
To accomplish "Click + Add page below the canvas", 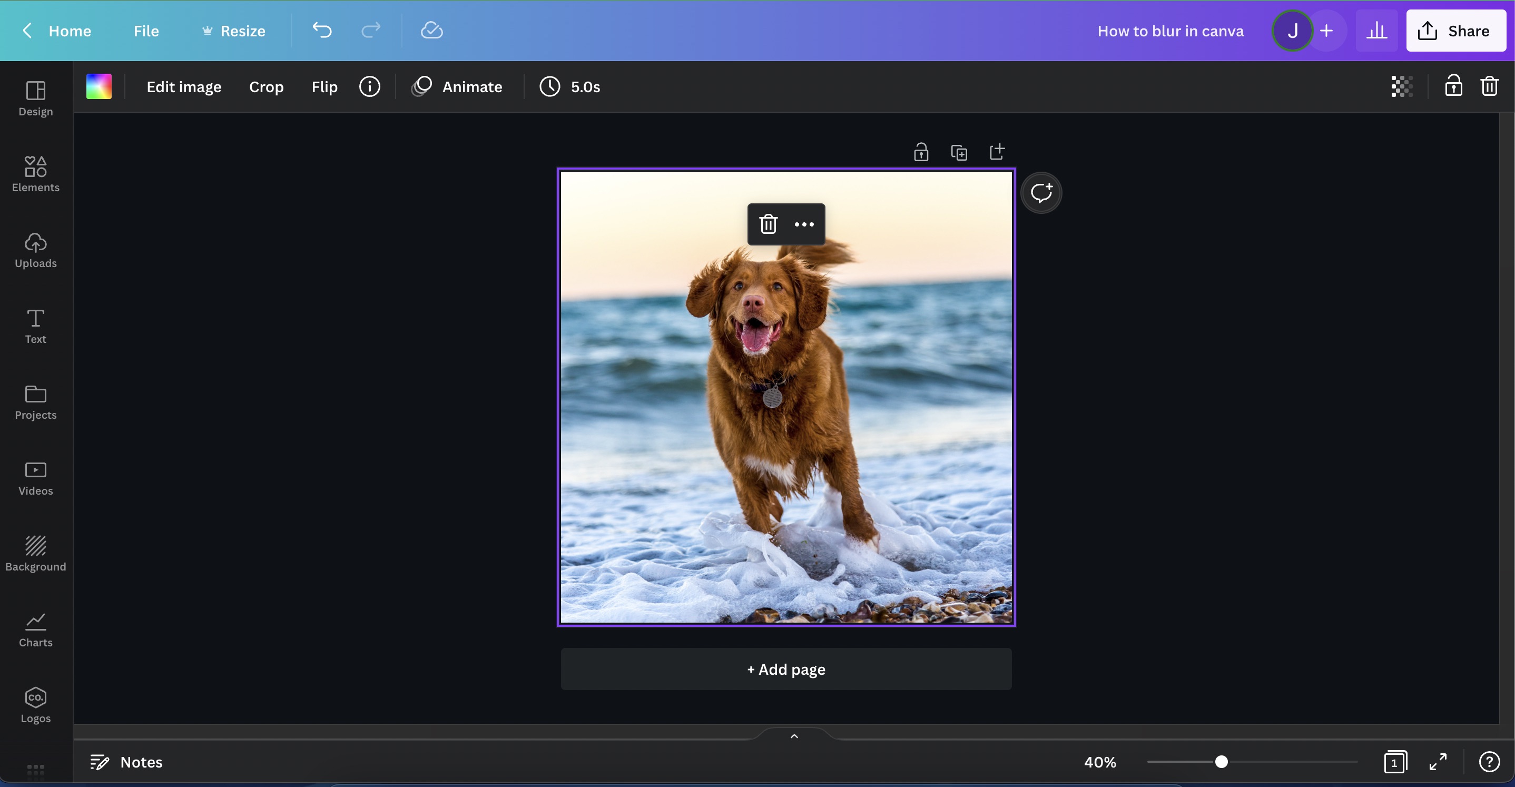I will pos(786,669).
